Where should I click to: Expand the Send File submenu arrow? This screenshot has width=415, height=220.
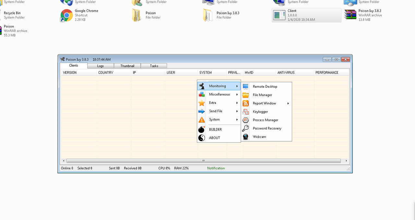click(x=237, y=111)
